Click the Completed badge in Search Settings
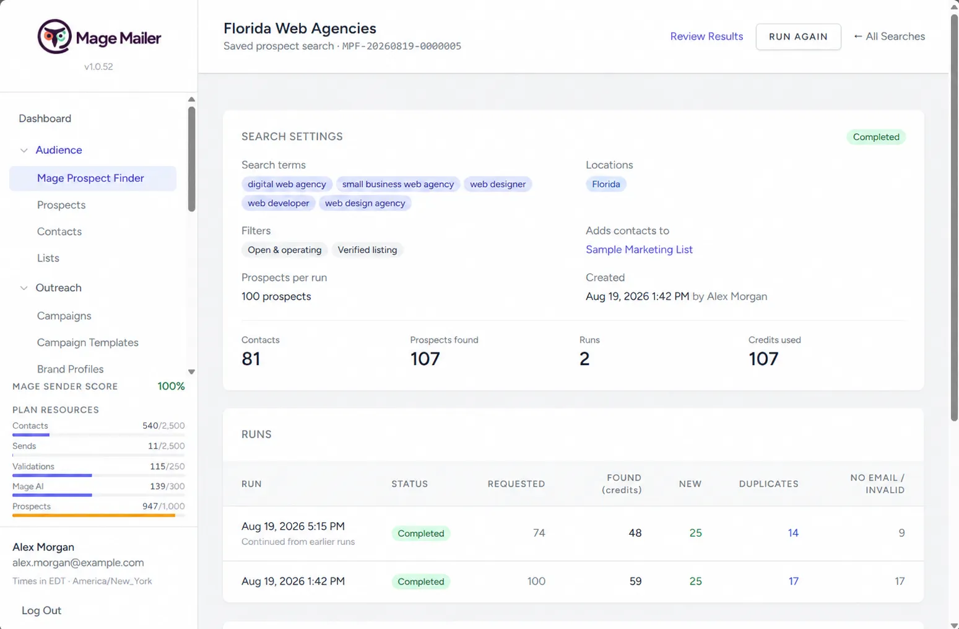Screen dimensions: 959x629 pyautogui.click(x=876, y=137)
